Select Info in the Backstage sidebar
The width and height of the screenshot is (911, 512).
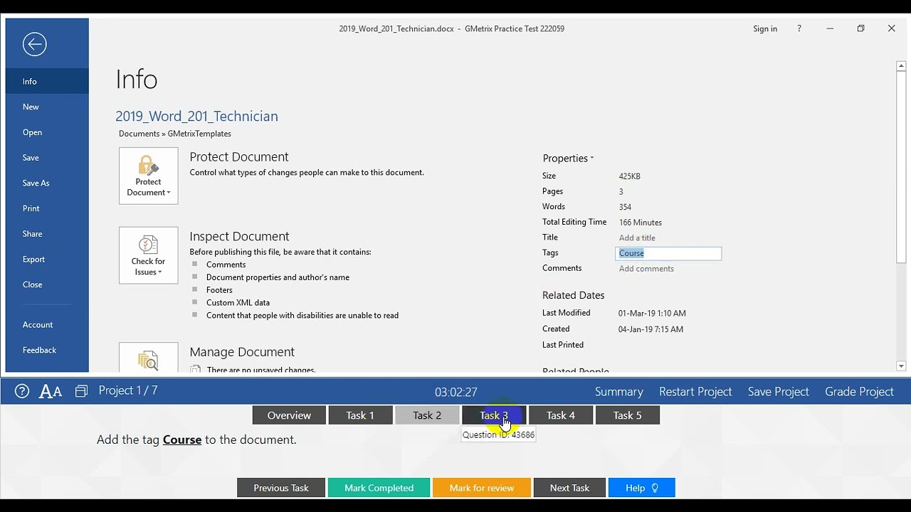47,81
